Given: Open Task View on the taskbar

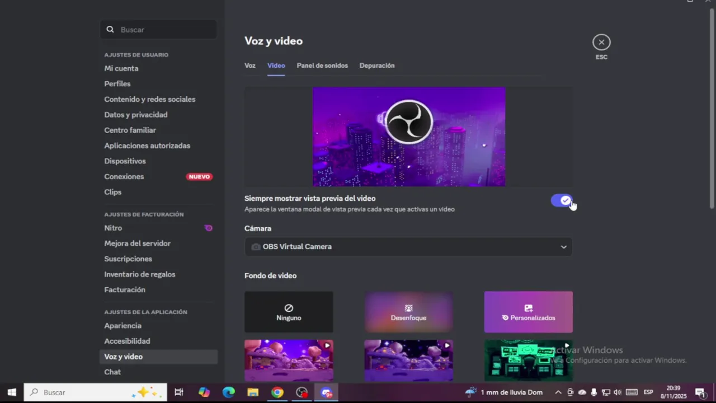Looking at the screenshot, I should tap(179, 392).
